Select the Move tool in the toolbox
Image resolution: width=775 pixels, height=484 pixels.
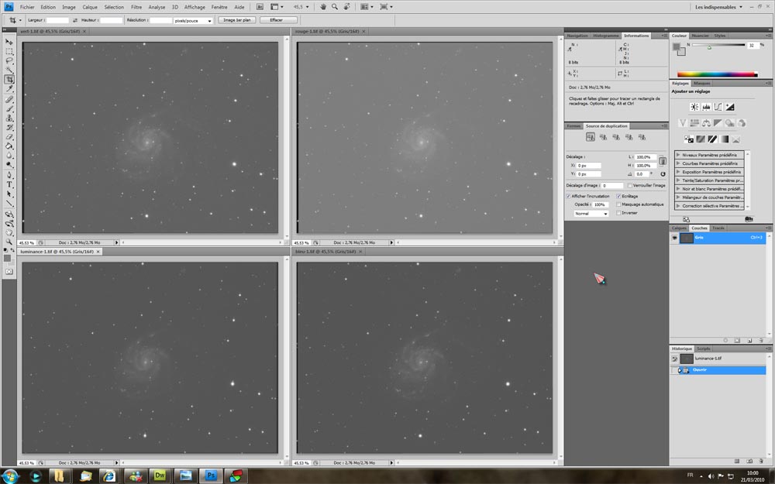(x=9, y=41)
